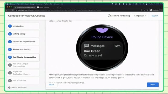
Task: Close the Google Codelabs tab
Action: point(57,7)
